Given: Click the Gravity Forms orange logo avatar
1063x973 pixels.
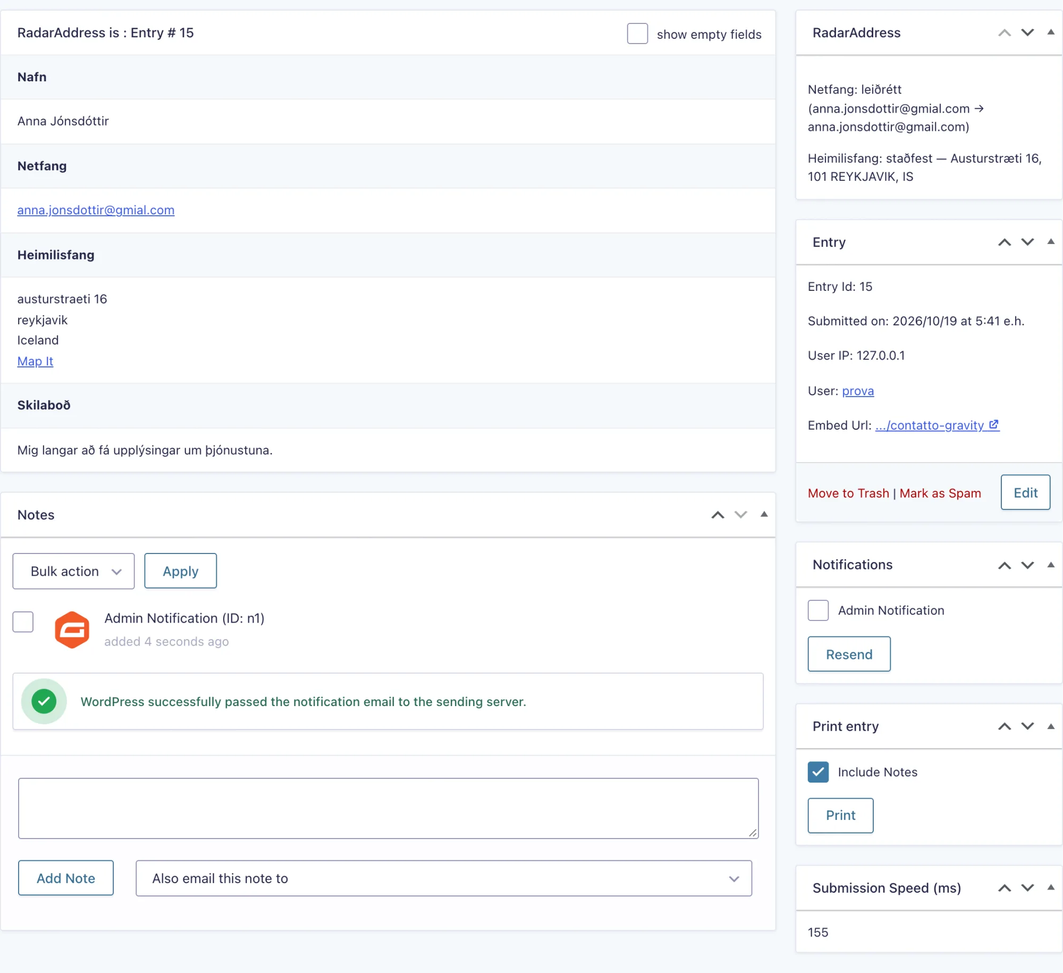Looking at the screenshot, I should (x=72, y=630).
